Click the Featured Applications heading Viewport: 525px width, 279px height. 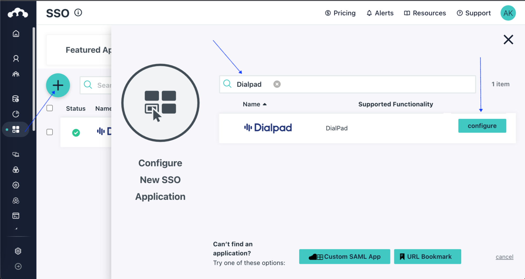[x=89, y=50]
